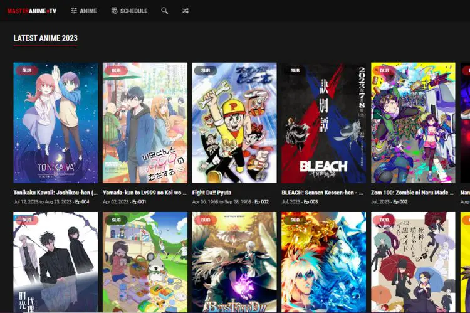
Task: Click the DUB badge on Shinigami Bocchan poster
Action: click(x=384, y=220)
